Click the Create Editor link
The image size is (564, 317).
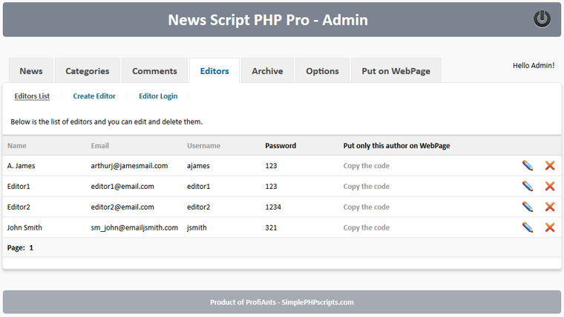pos(94,96)
